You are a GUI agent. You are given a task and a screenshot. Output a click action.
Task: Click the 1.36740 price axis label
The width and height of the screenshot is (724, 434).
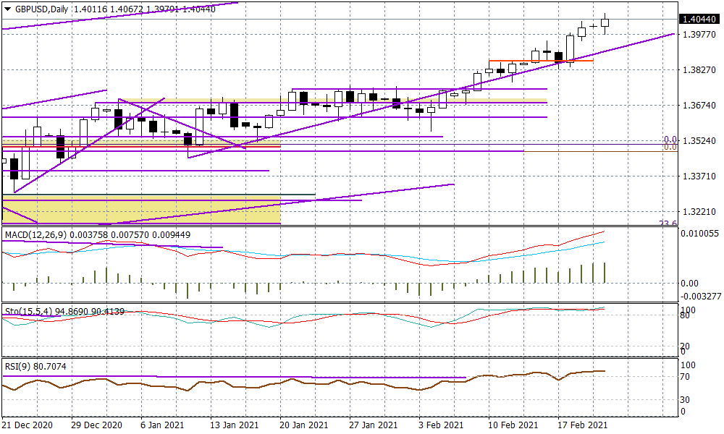(x=699, y=106)
